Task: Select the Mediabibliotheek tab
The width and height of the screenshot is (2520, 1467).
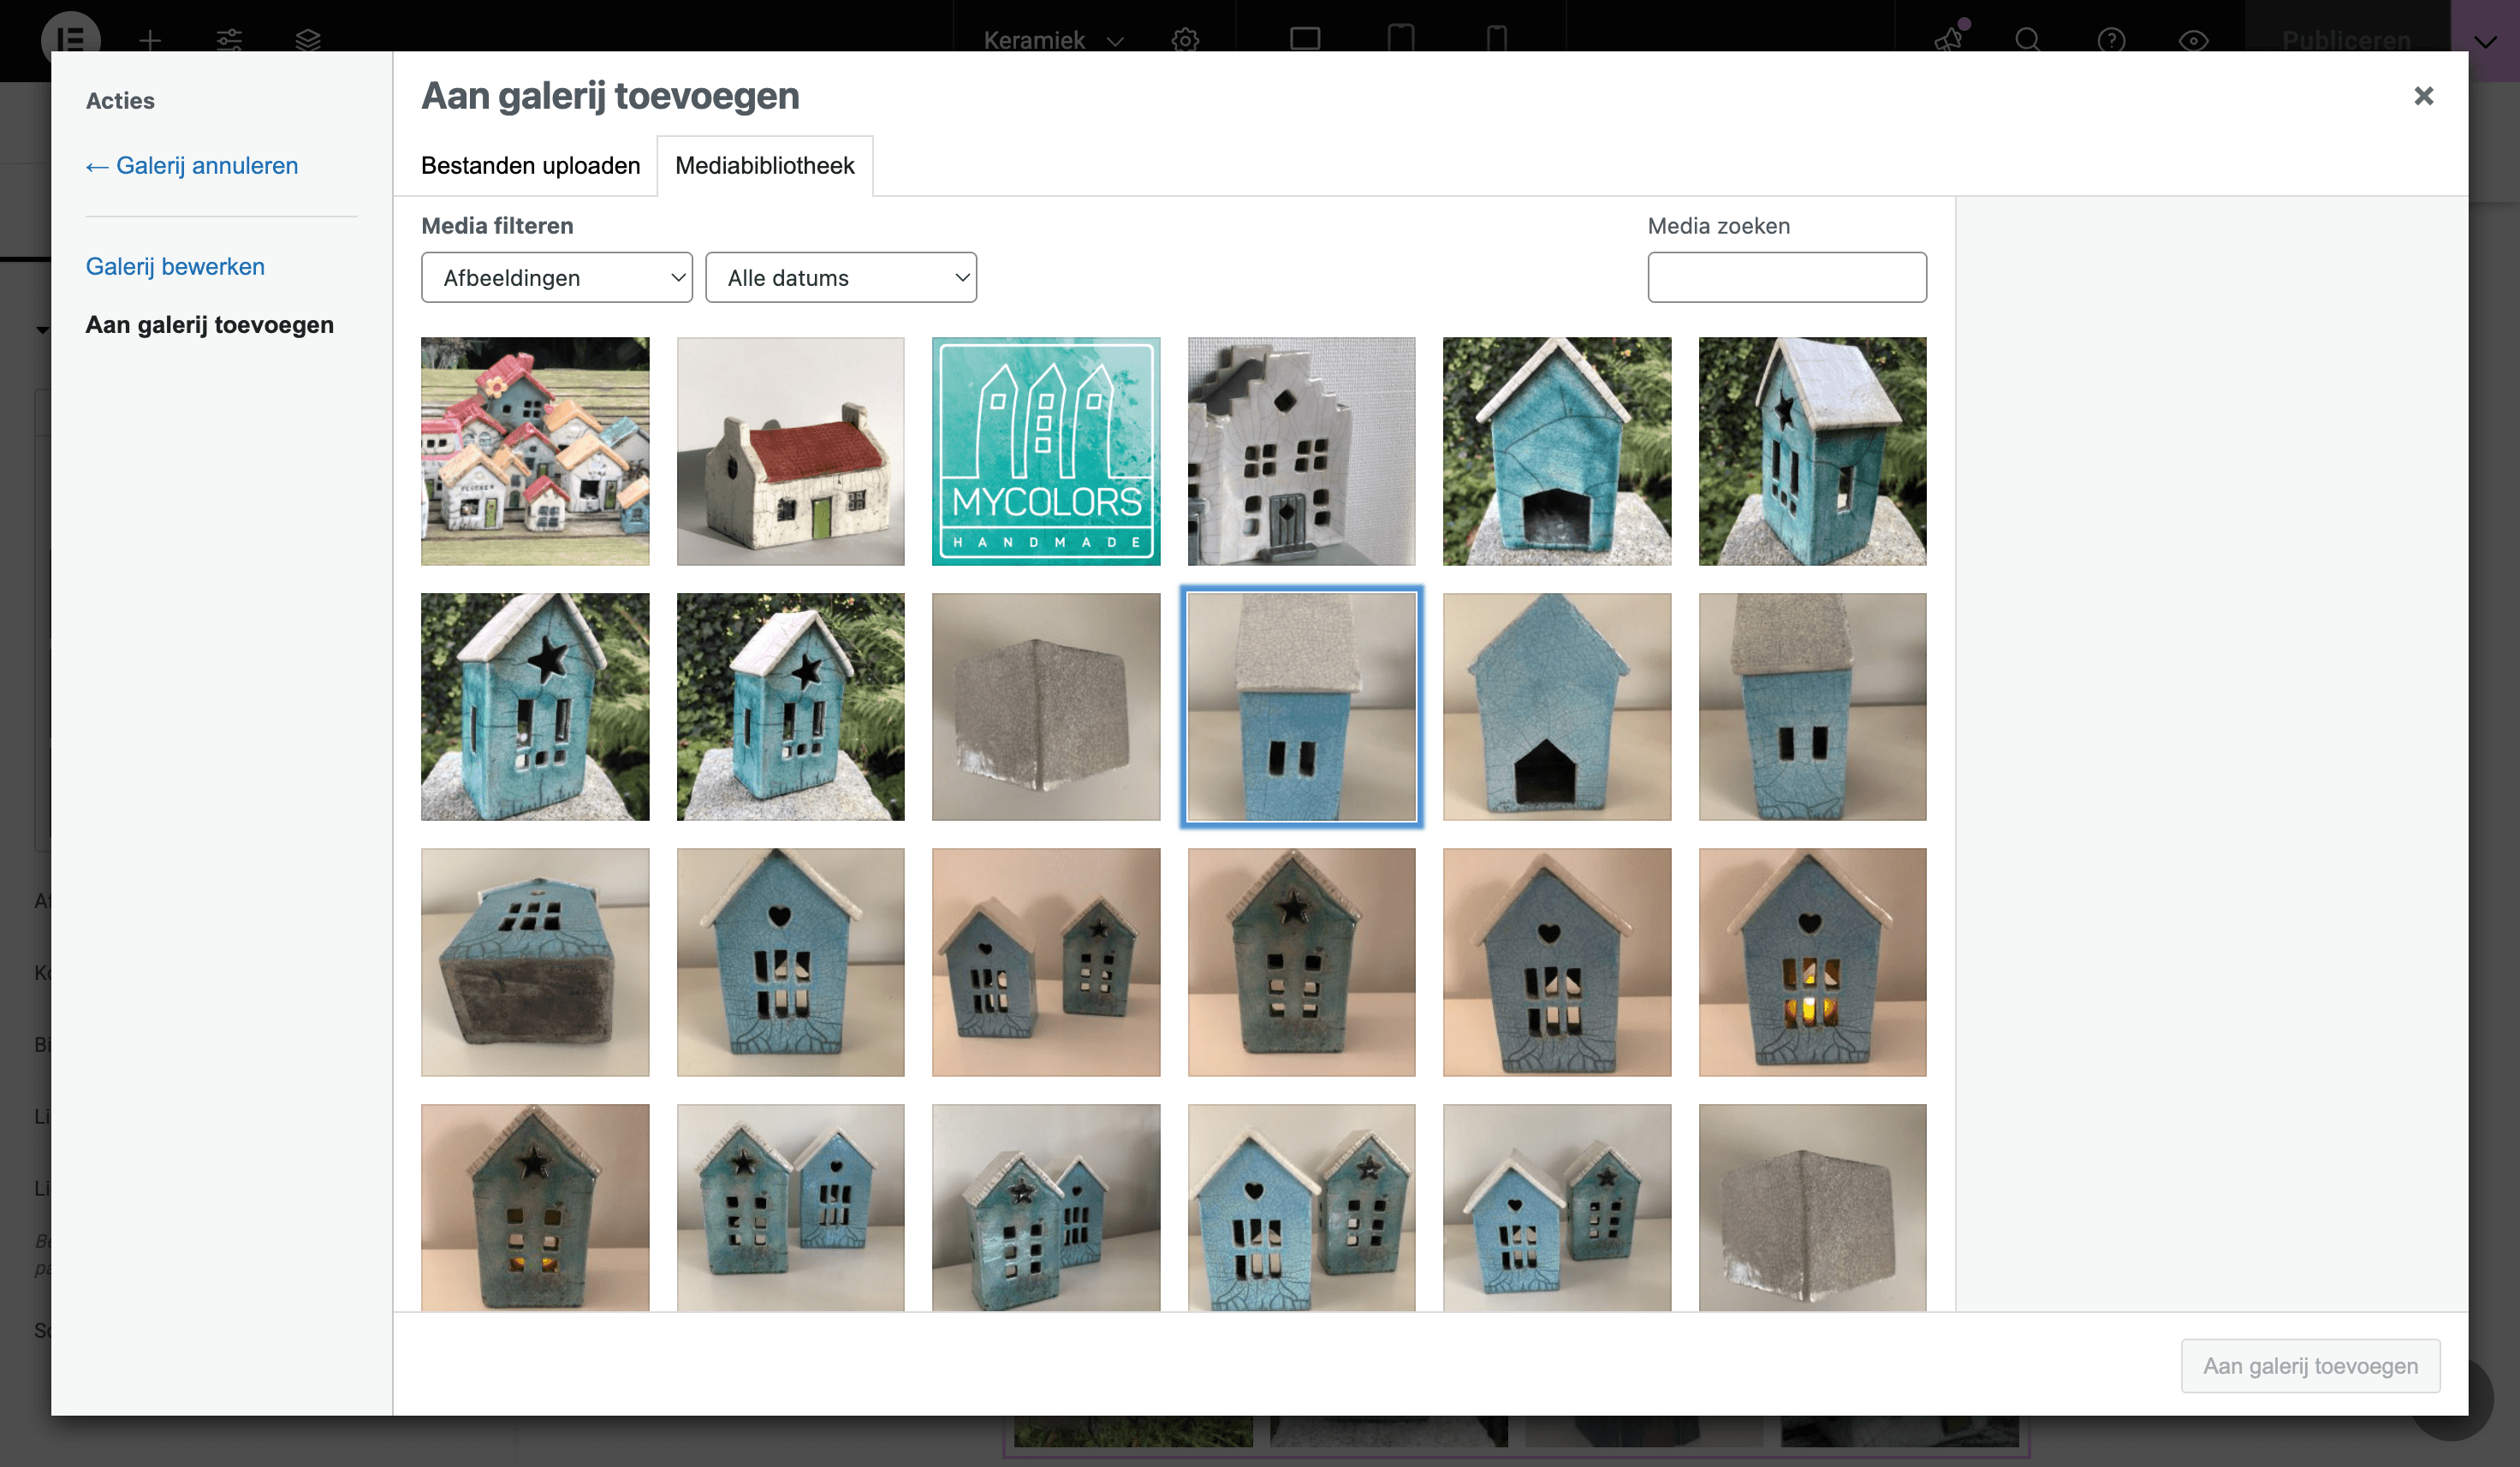Action: point(765,166)
